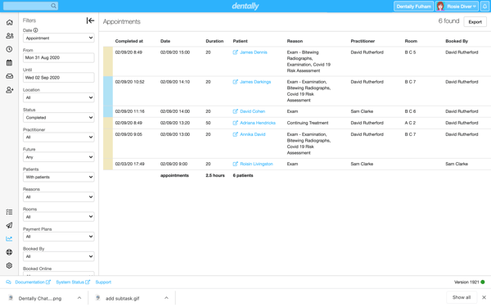Open the Rooms filter dropdown
This screenshot has height=307, width=491.
[x=59, y=217]
